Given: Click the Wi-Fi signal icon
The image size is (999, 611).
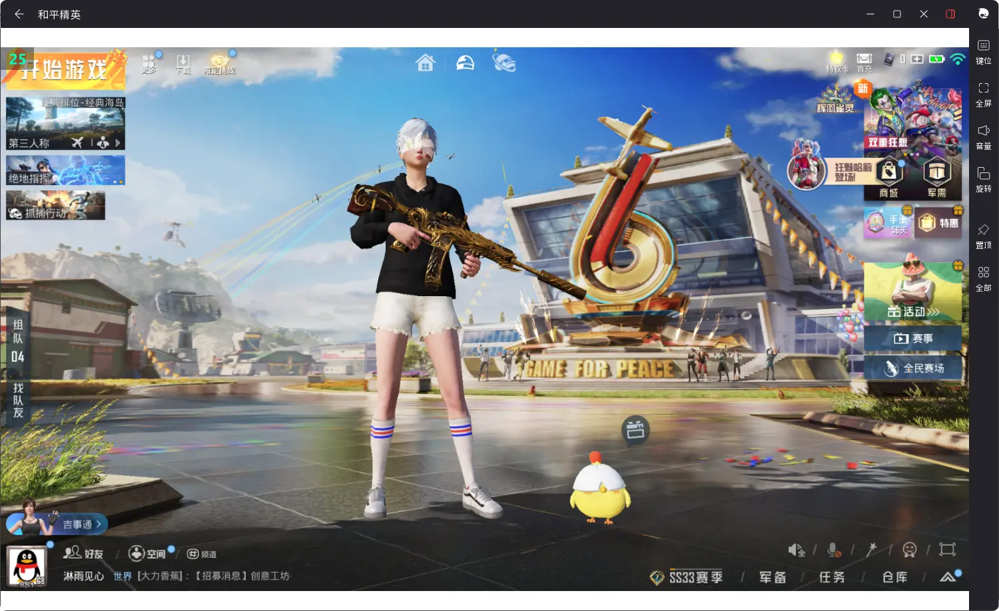Looking at the screenshot, I should (x=958, y=59).
